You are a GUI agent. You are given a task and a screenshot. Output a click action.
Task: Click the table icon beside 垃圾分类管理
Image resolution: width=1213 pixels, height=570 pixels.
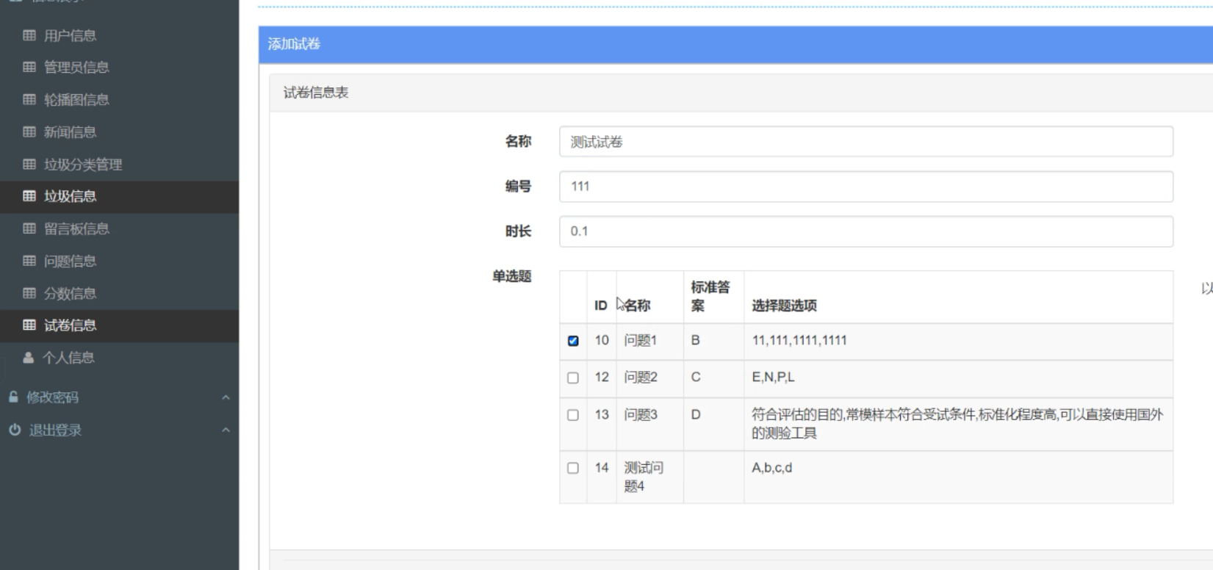click(29, 165)
